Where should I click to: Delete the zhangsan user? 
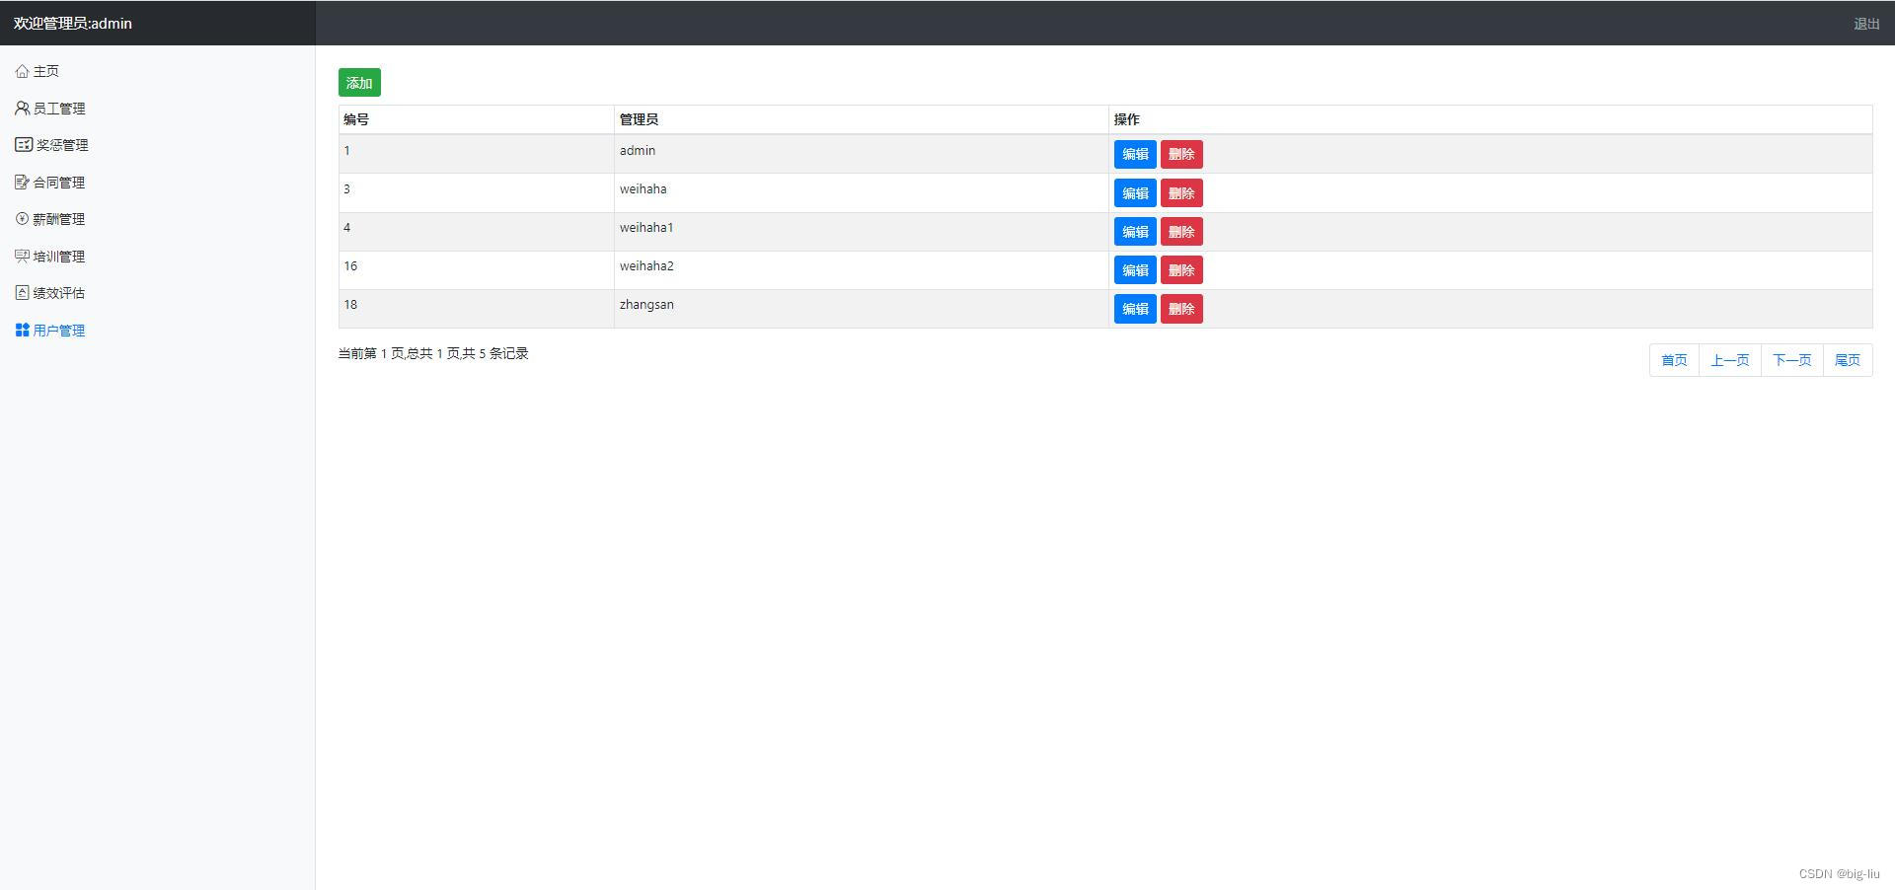(1181, 309)
